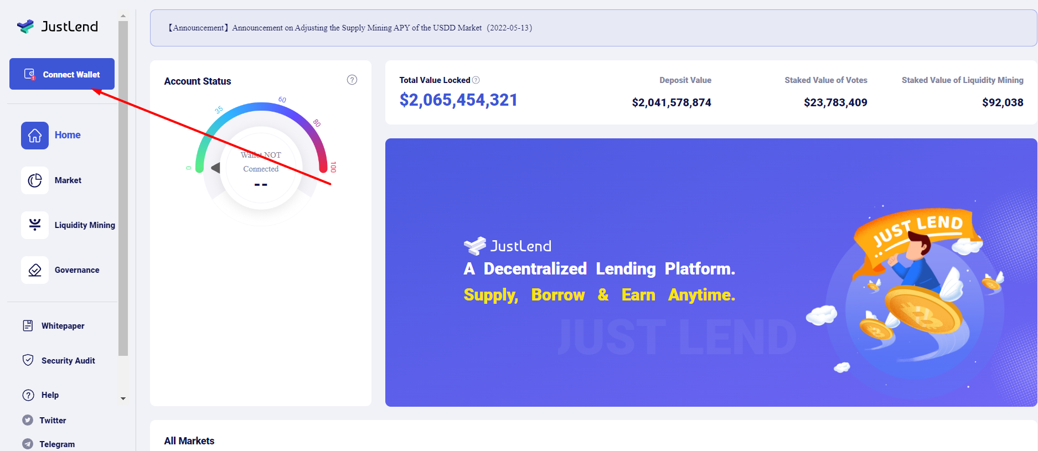The height and width of the screenshot is (451, 1038).
Task: Go to the Market page label
Action: coord(68,180)
